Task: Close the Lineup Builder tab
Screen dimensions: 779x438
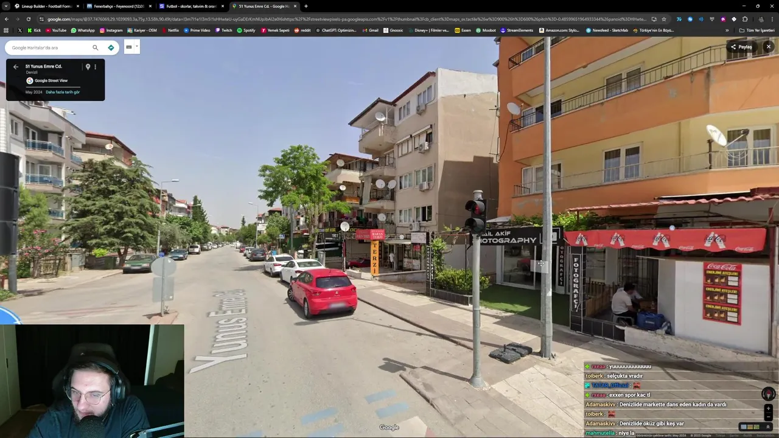Action: pos(77,6)
